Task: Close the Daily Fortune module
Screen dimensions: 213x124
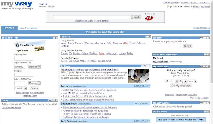Action: pyautogui.click(x=209, y=112)
